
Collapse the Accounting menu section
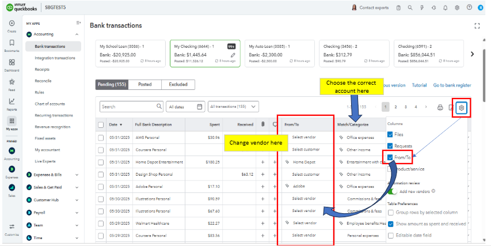click(77, 35)
